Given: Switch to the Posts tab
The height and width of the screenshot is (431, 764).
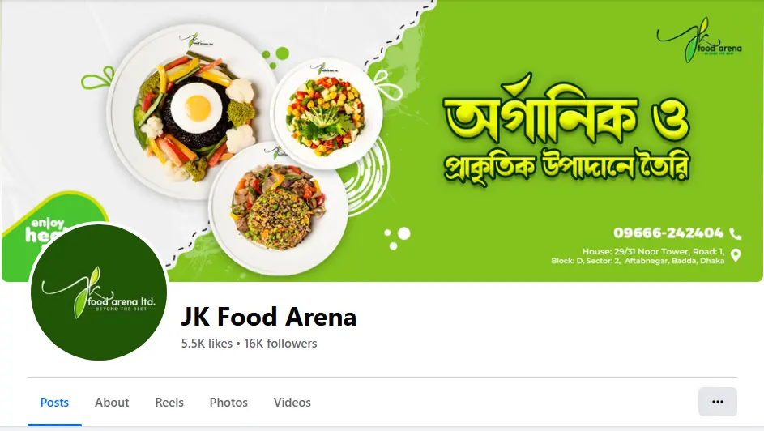Looking at the screenshot, I should 54,403.
